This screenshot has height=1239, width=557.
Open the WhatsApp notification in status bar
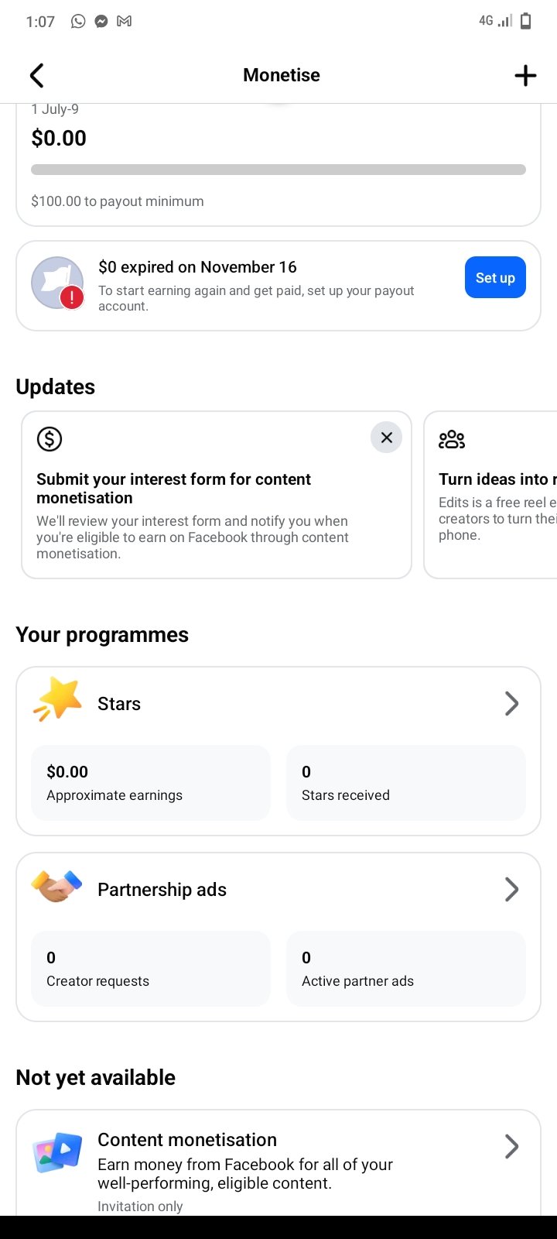pos(78,21)
